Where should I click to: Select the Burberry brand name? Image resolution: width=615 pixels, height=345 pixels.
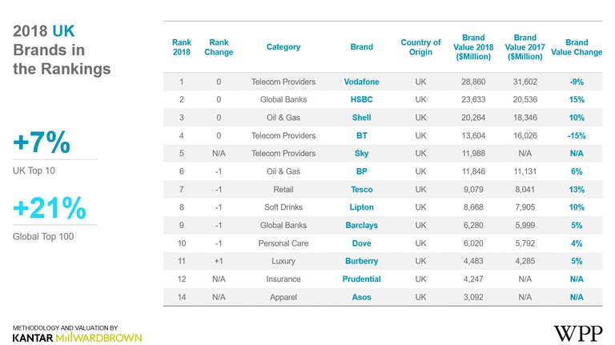tap(362, 261)
